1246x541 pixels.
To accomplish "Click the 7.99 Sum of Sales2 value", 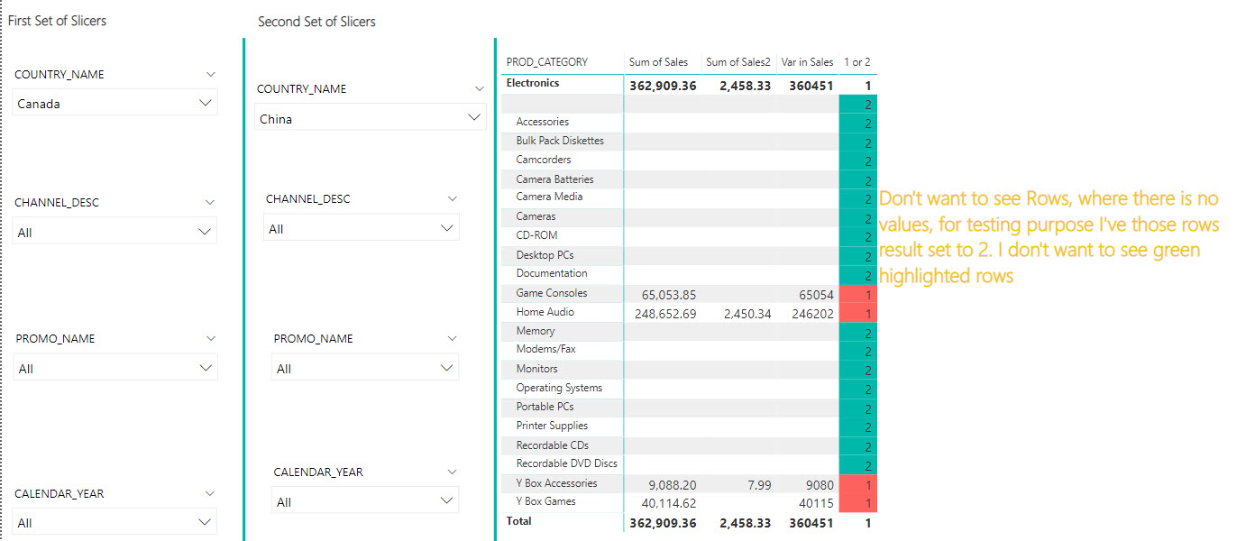I will click(x=759, y=485).
